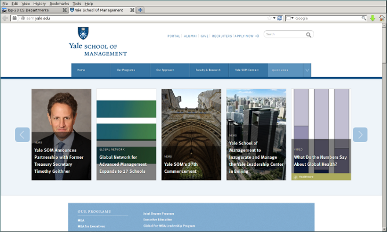Open the downloads green arrow icon
387x232 pixels.
tap(373, 18)
